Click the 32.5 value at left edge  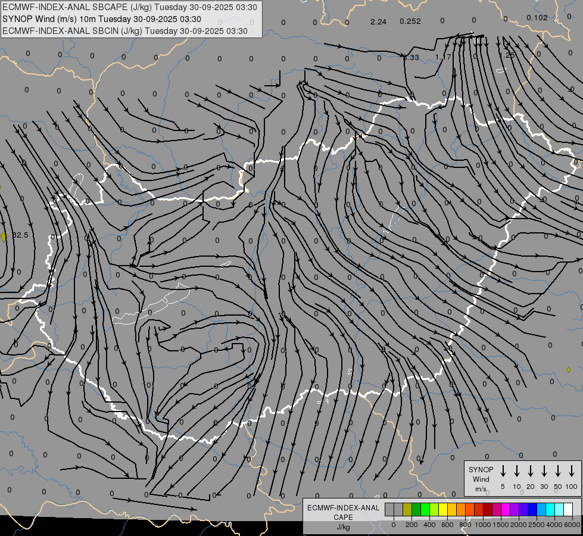[x=20, y=235]
